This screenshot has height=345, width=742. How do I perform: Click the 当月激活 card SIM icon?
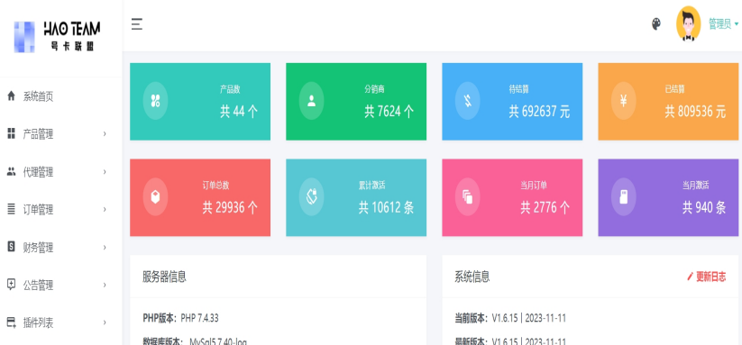(624, 196)
